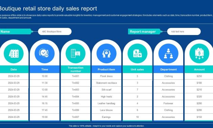213x128 pixels.
Task: Click the Date column header
Action: click(14, 69)
